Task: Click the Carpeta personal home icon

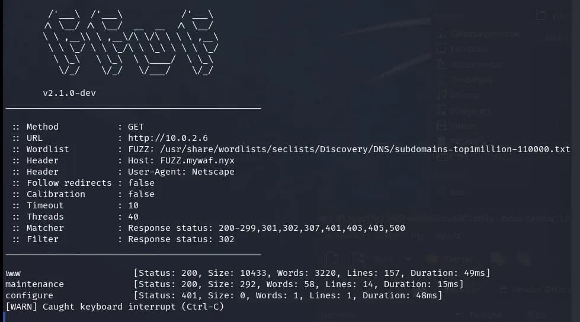Action: pyautogui.click(x=441, y=34)
